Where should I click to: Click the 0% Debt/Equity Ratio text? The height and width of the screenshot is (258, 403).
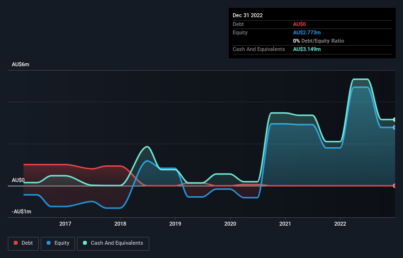(x=319, y=41)
